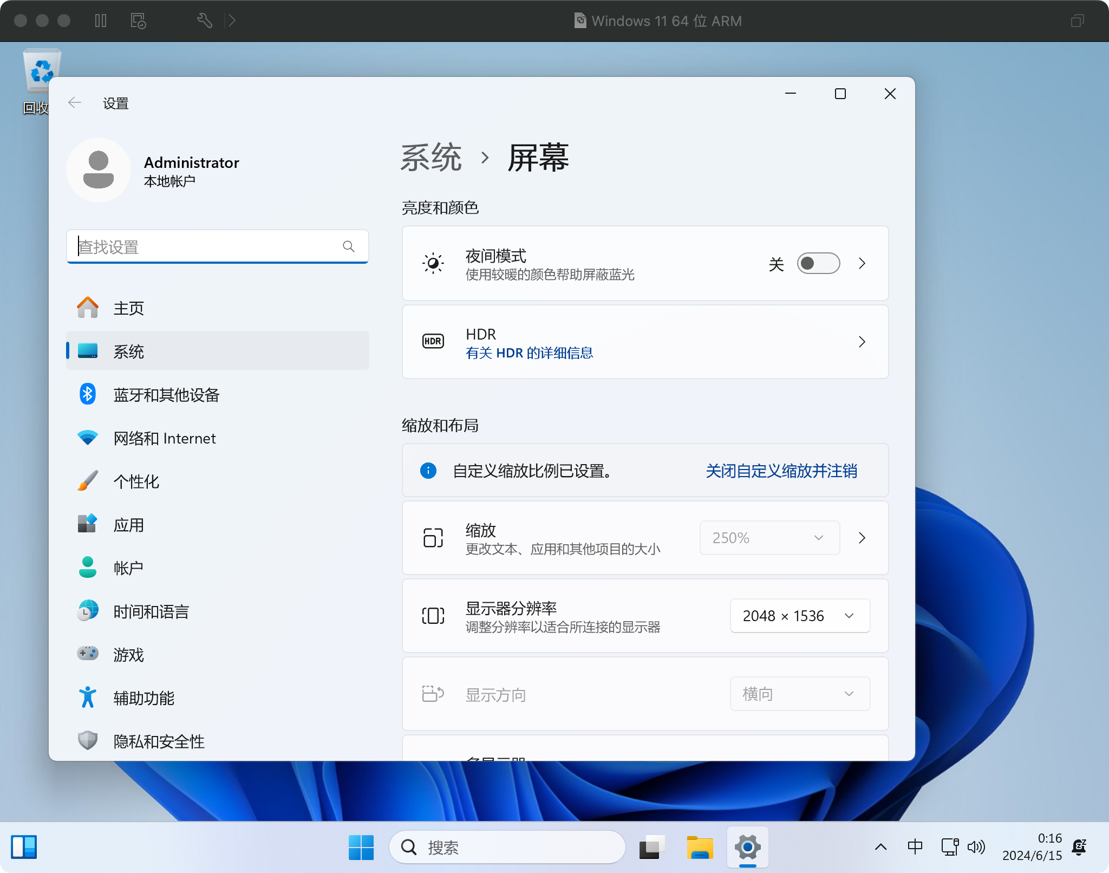1109x873 pixels.
Task: Open the network display tray icon
Action: (950, 847)
